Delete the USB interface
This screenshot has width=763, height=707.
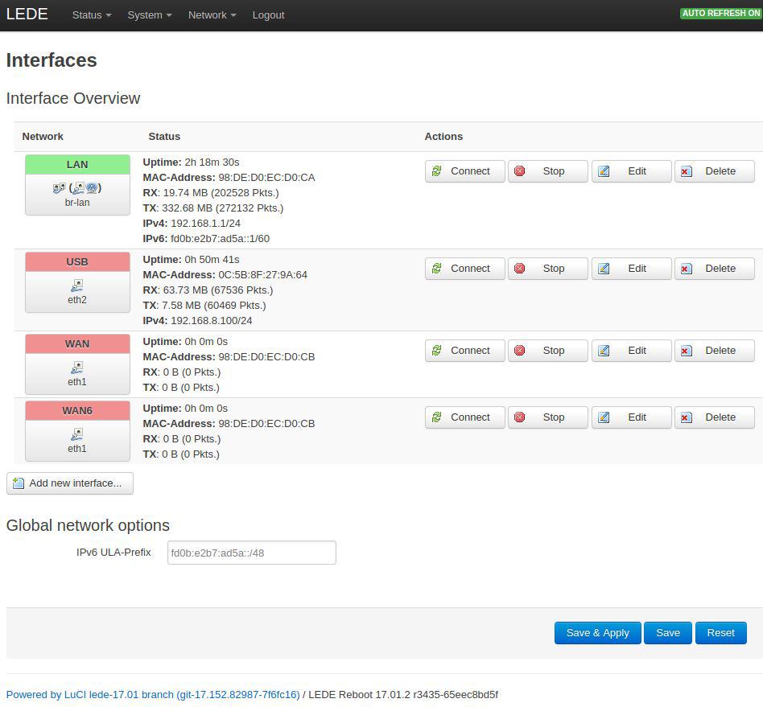pos(715,269)
